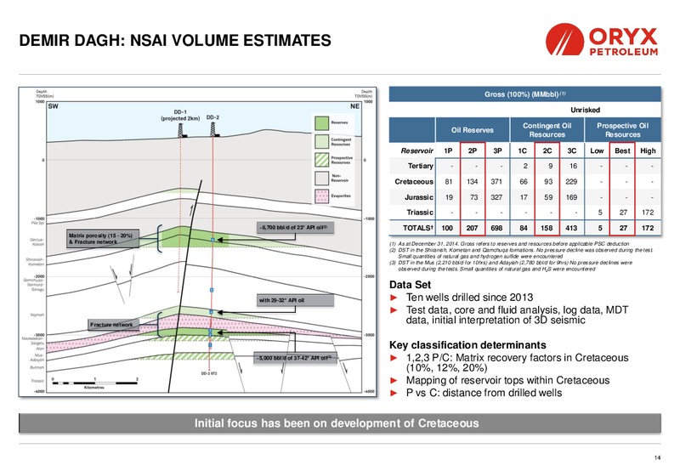Click the slide page number '14'
This screenshot has height=471, width=680.
click(x=657, y=457)
